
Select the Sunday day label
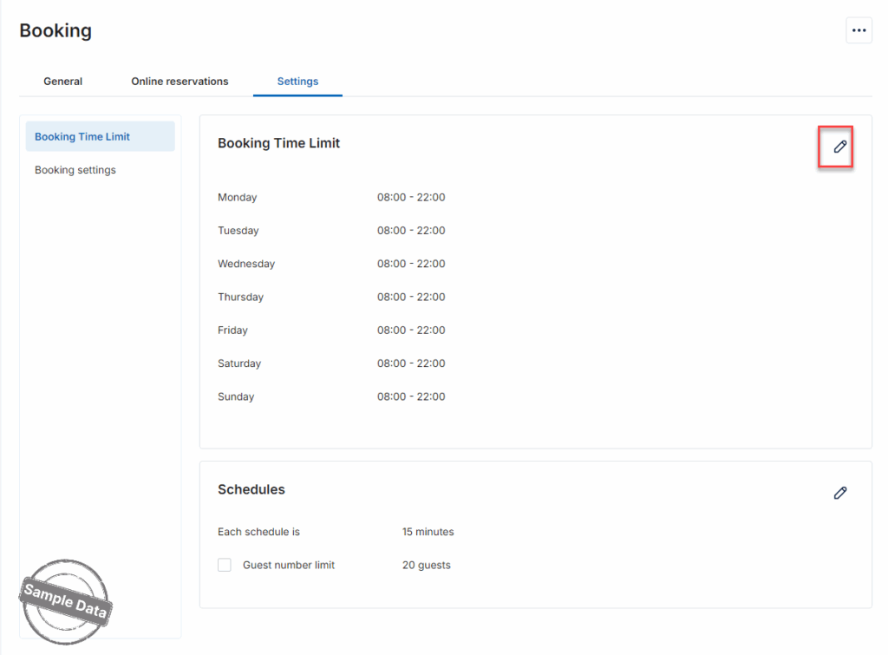[x=236, y=396]
